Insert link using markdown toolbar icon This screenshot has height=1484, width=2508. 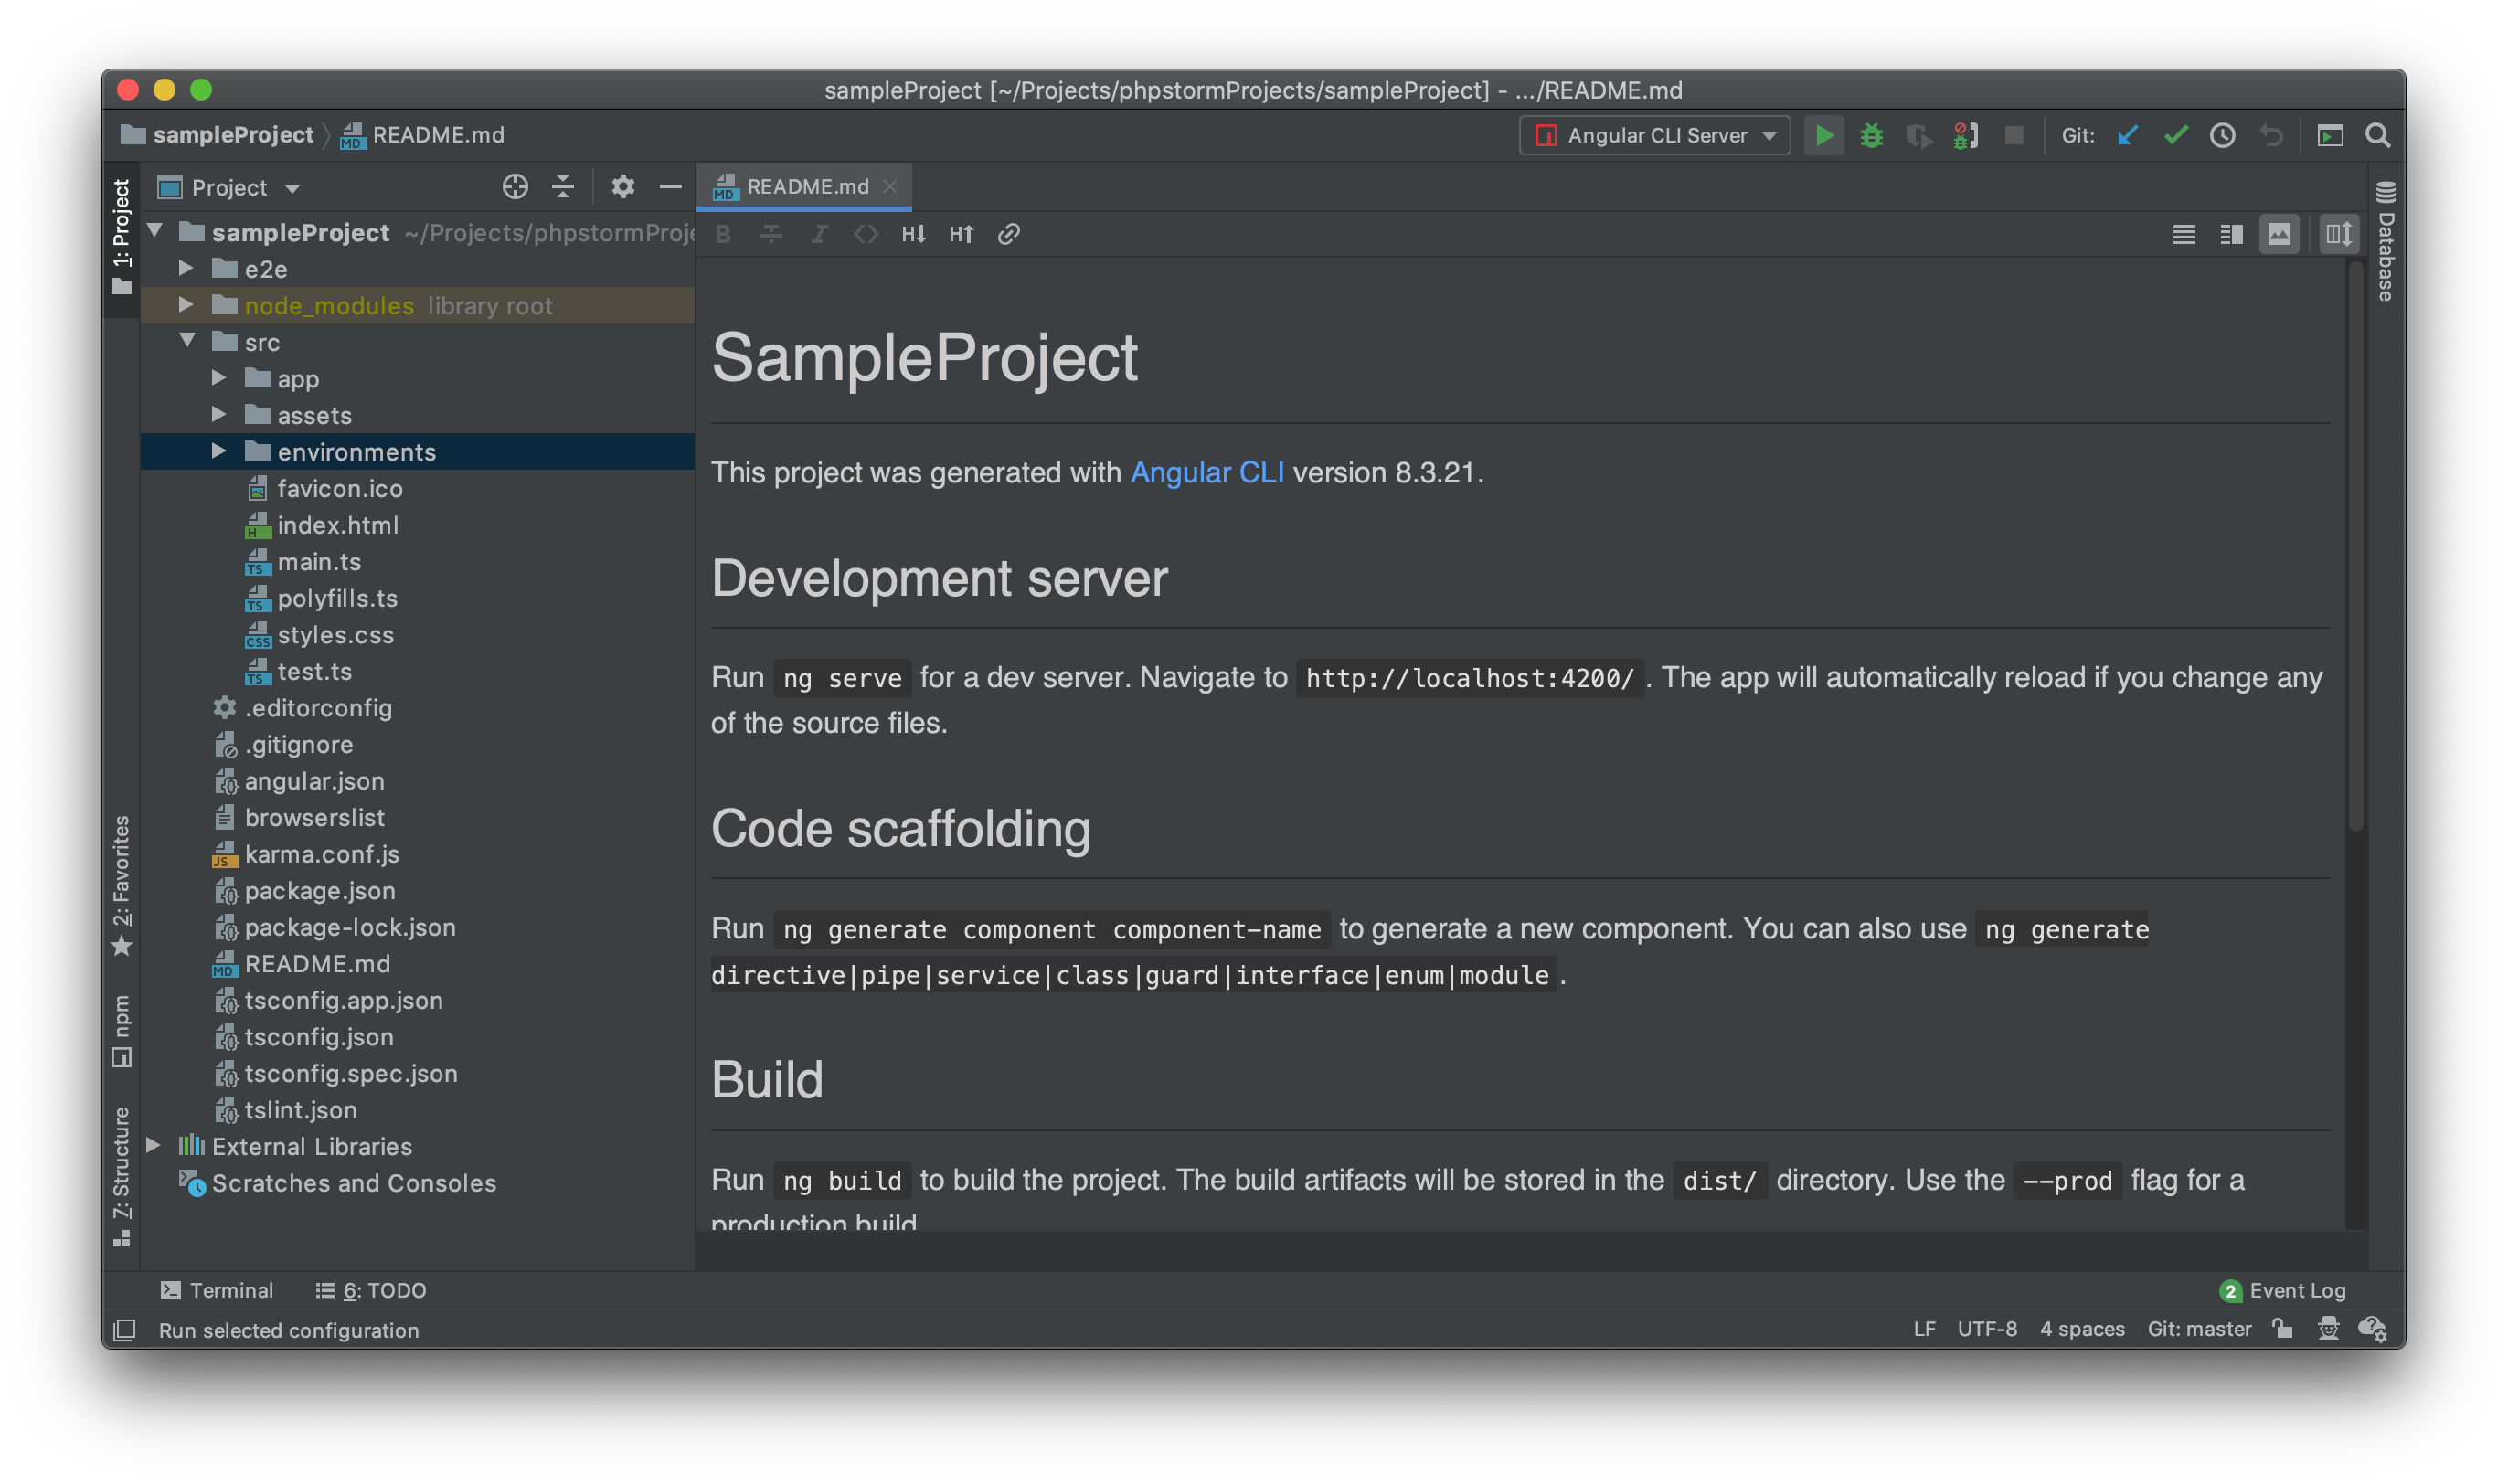coord(1008,234)
